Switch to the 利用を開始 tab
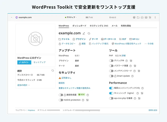 coord(126,26)
